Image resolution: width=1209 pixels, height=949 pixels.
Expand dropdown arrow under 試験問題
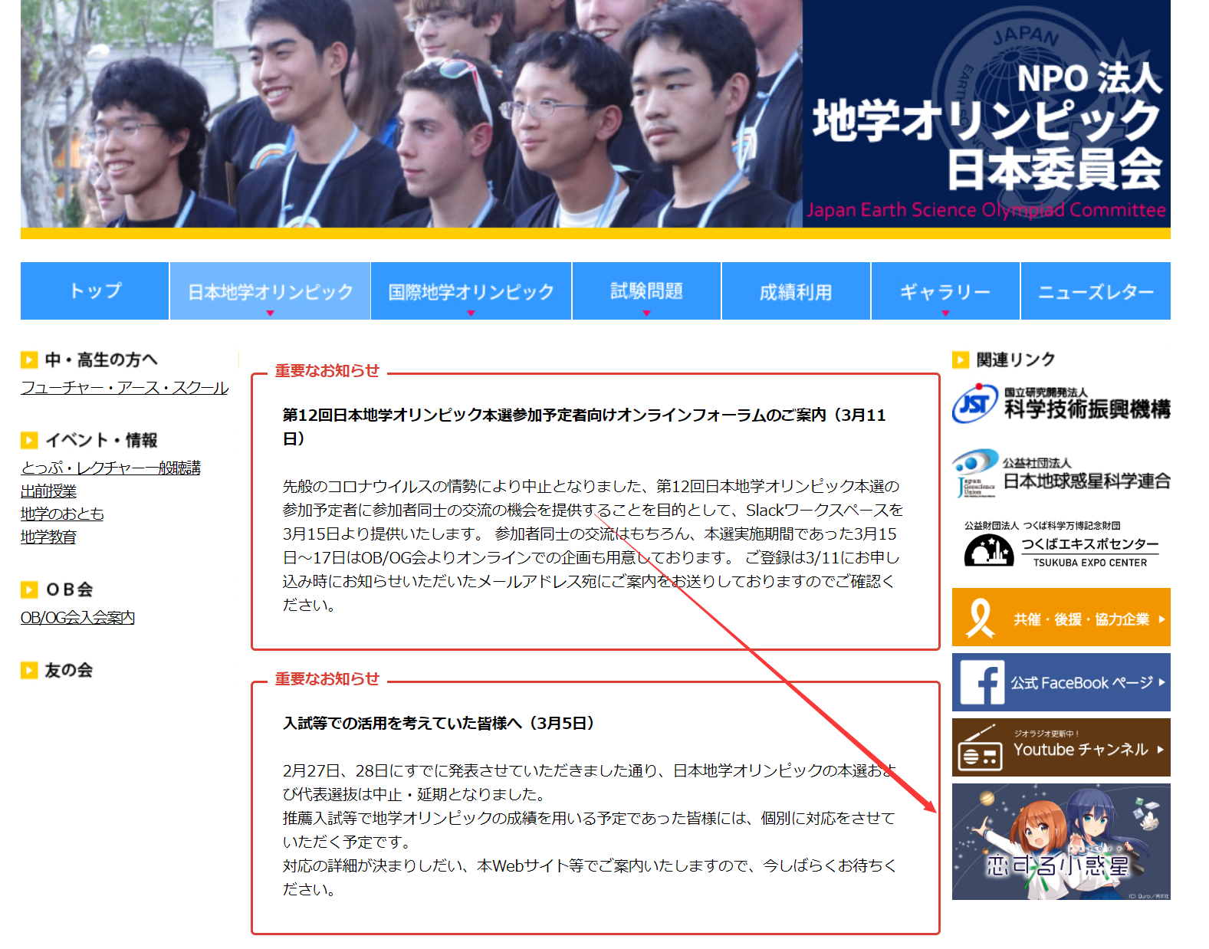(646, 313)
